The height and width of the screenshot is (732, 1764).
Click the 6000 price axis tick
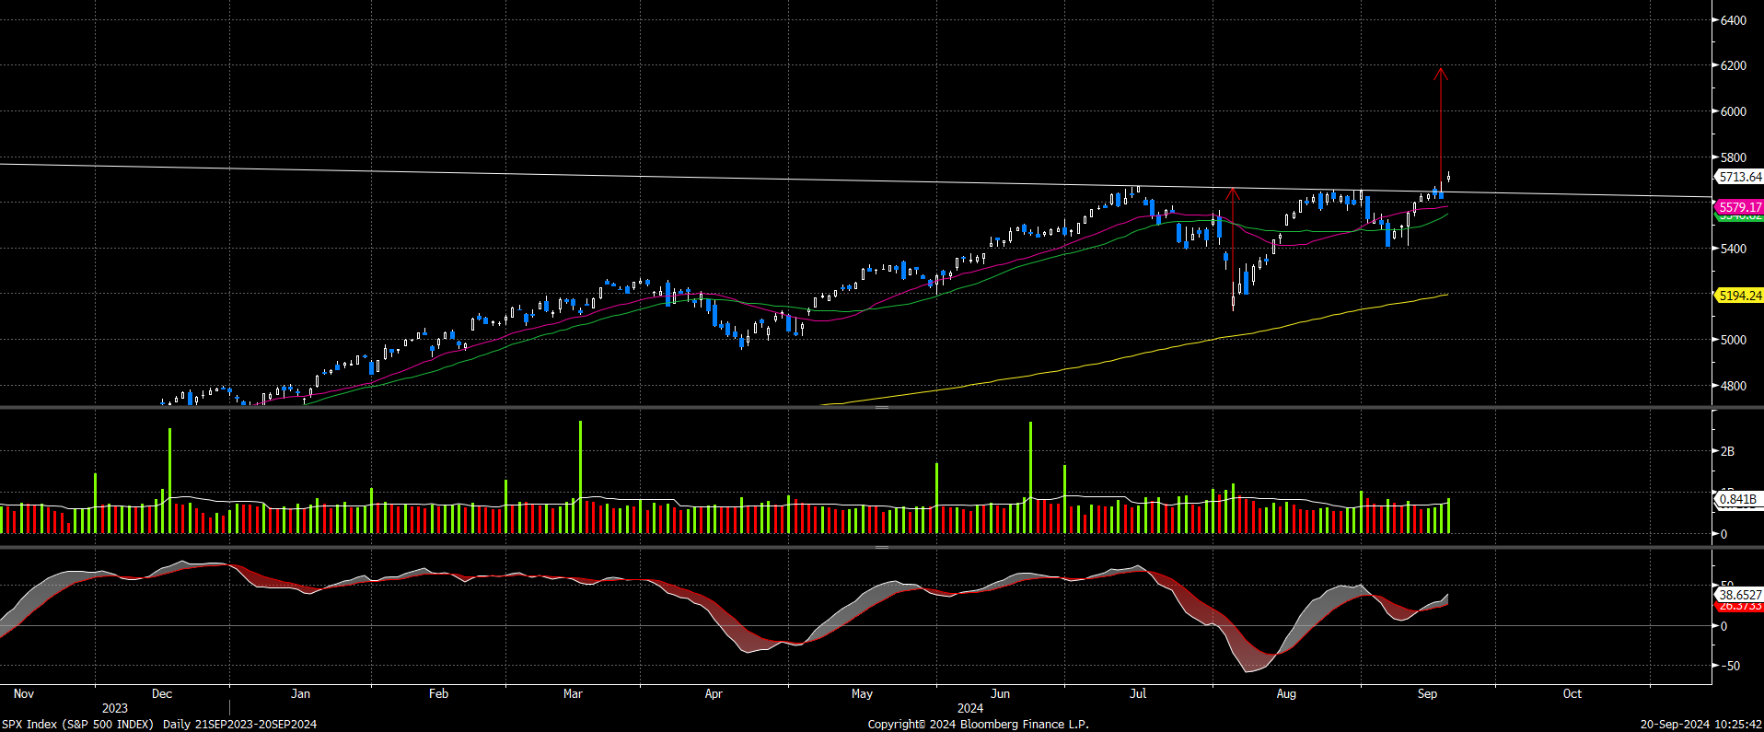tap(1733, 111)
